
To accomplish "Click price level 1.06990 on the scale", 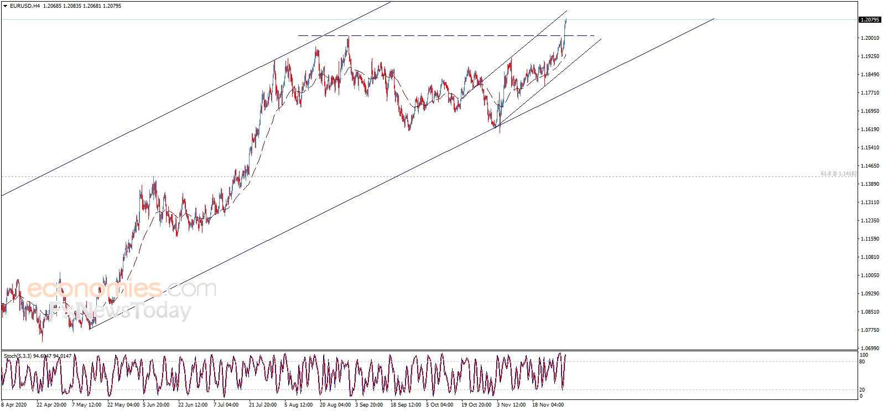I will [x=870, y=348].
